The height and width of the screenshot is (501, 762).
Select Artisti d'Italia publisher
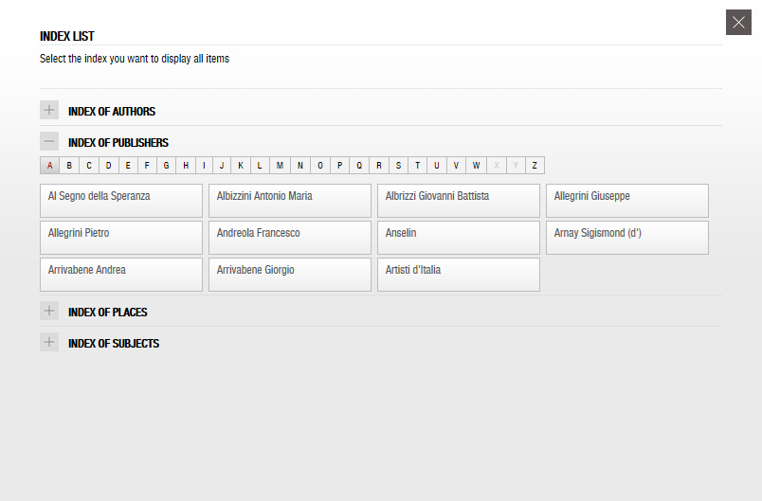click(459, 275)
